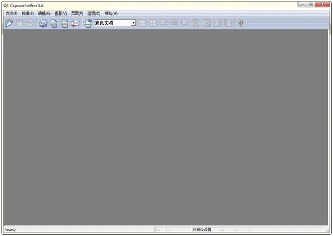Screen dimensions: 333x236
Task: Click the grayed-out save disk icon
Action: pos(20,23)
